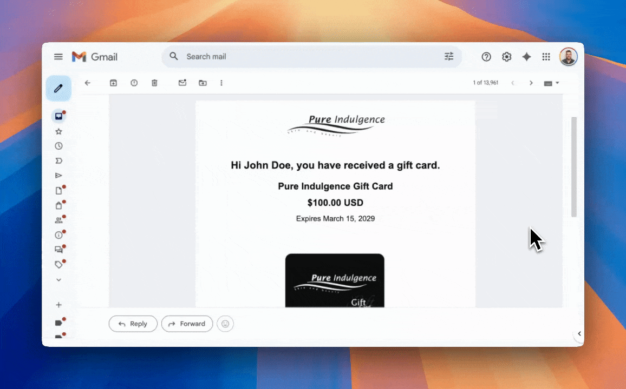Image resolution: width=626 pixels, height=389 pixels.
Task: Archive this email using the toolbar icon
Action: (113, 83)
